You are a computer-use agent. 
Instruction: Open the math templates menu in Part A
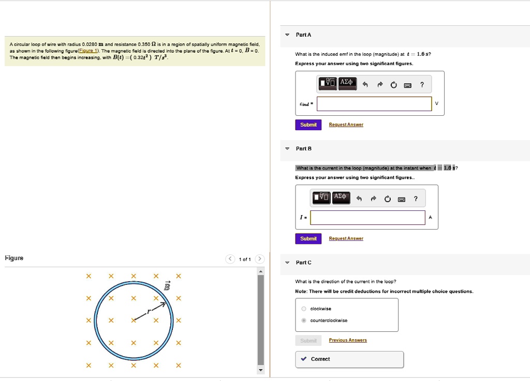(327, 84)
